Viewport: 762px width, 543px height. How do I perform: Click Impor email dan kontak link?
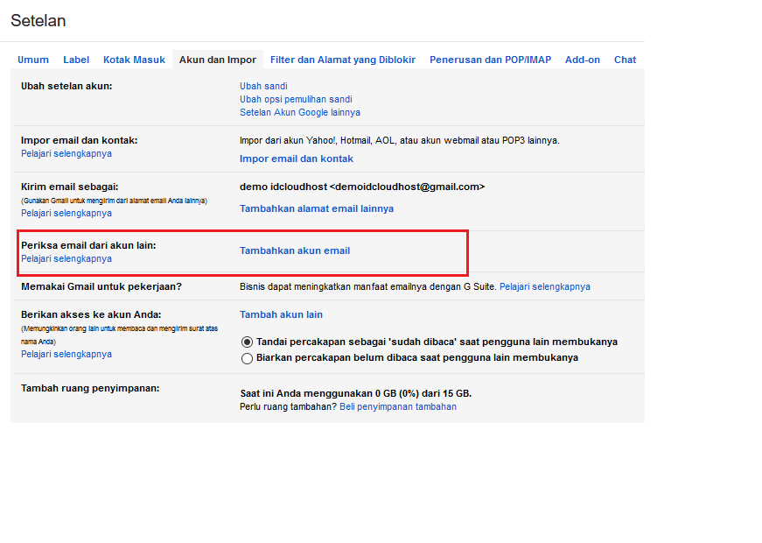coord(296,159)
